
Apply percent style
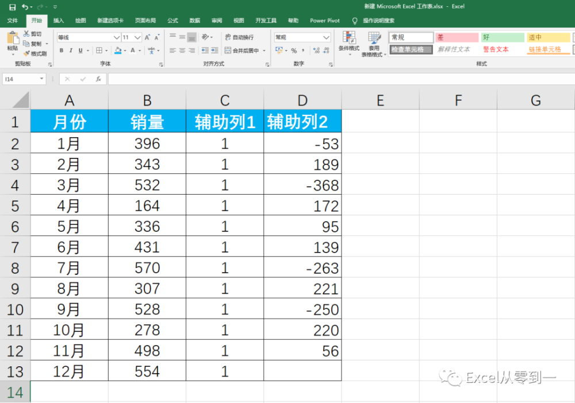tap(294, 51)
